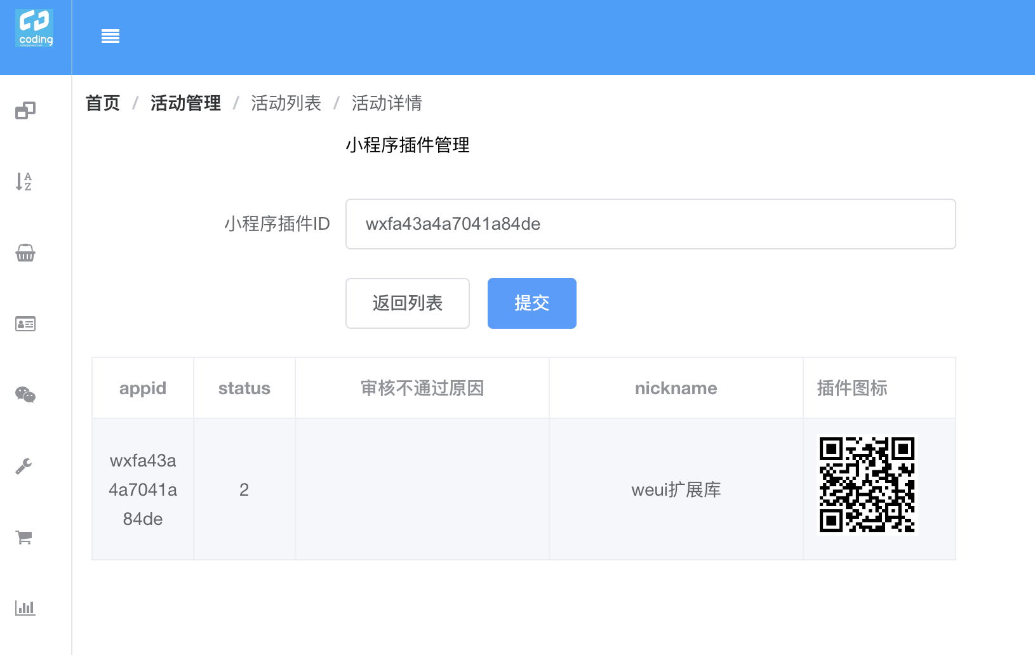This screenshot has height=655, width=1035.
Task: Click the 审核不通过原因 column header
Action: click(x=422, y=388)
